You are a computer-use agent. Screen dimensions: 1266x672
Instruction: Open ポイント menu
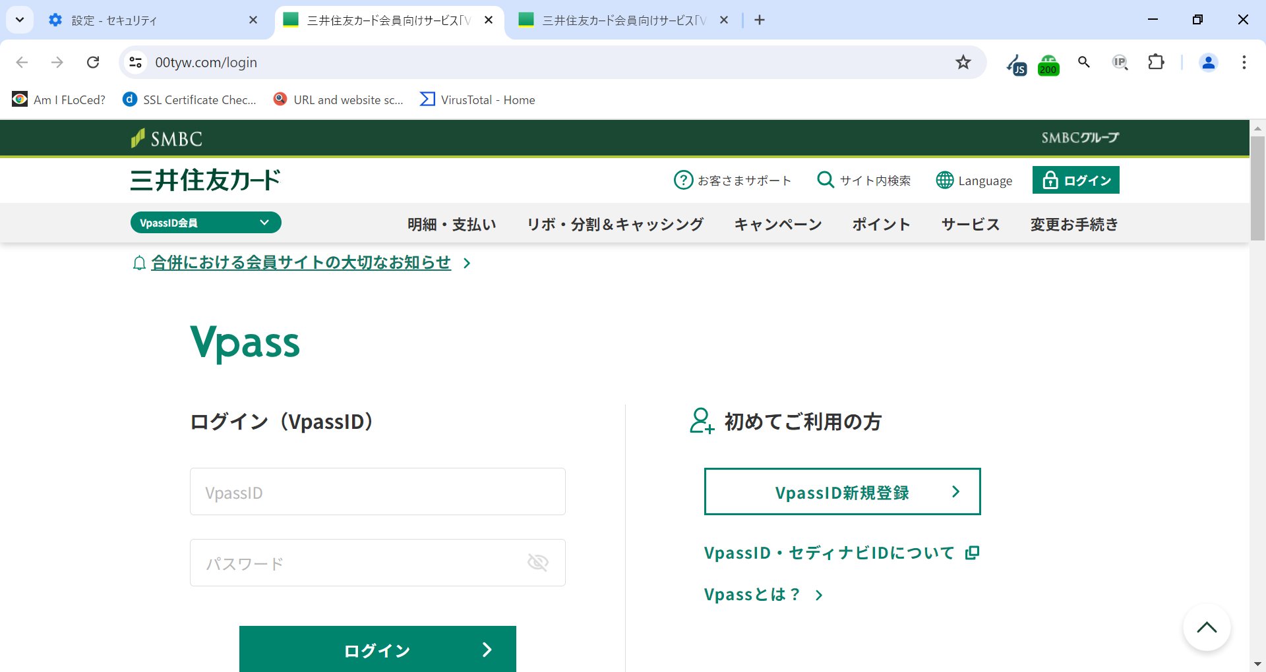click(881, 224)
